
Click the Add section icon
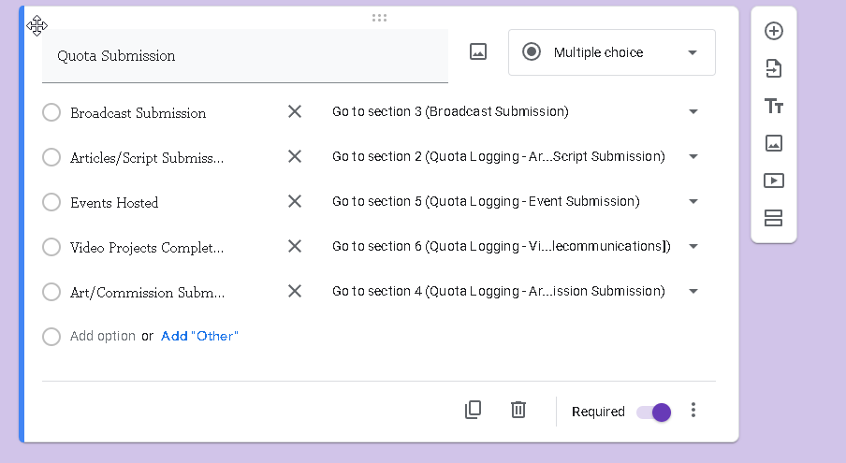tap(774, 218)
